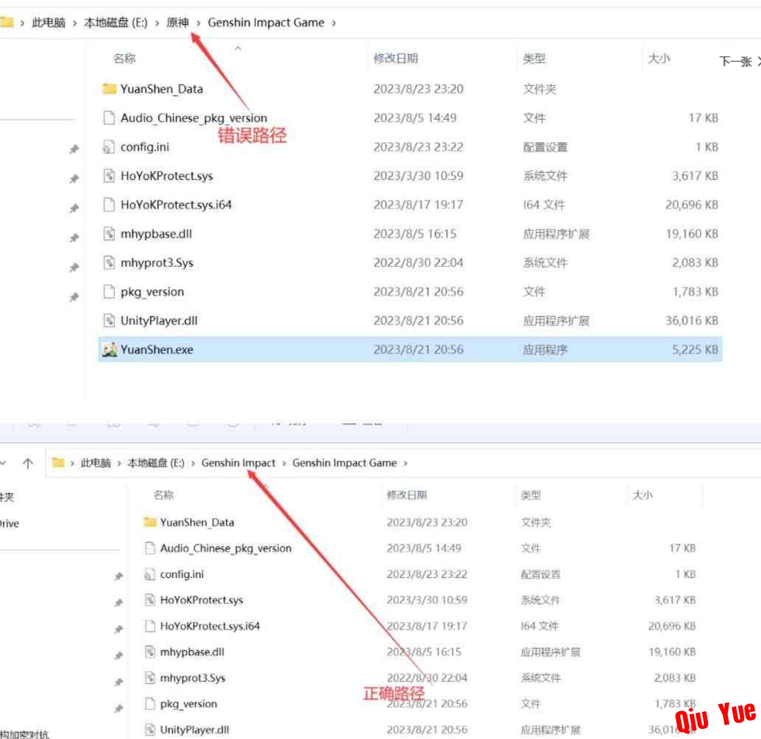761x739 pixels.
Task: Sort by 类型 column in the top window
Action: [x=534, y=58]
